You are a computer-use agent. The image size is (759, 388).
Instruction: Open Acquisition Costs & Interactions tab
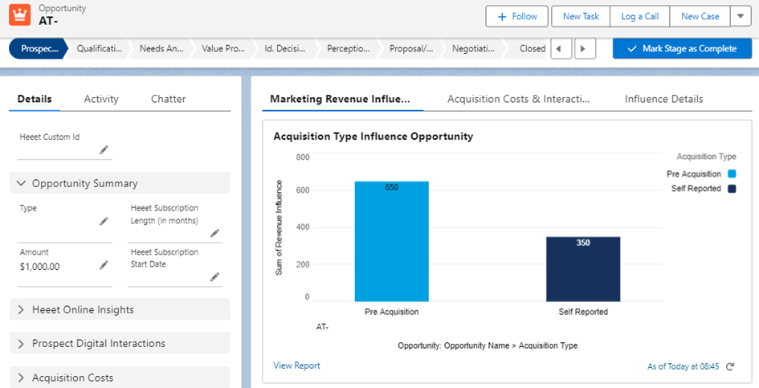tap(518, 99)
